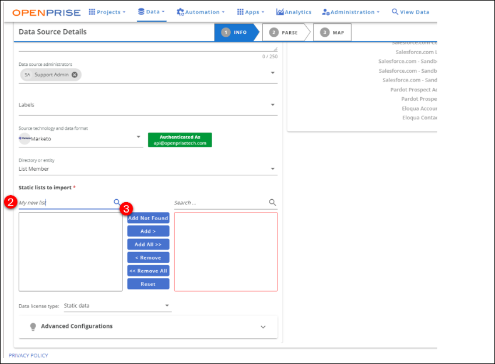Open the PRIVACY POLICY link

click(29, 355)
